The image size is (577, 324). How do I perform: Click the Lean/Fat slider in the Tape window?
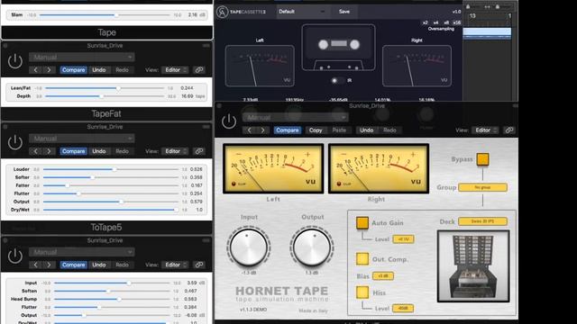click(x=105, y=88)
